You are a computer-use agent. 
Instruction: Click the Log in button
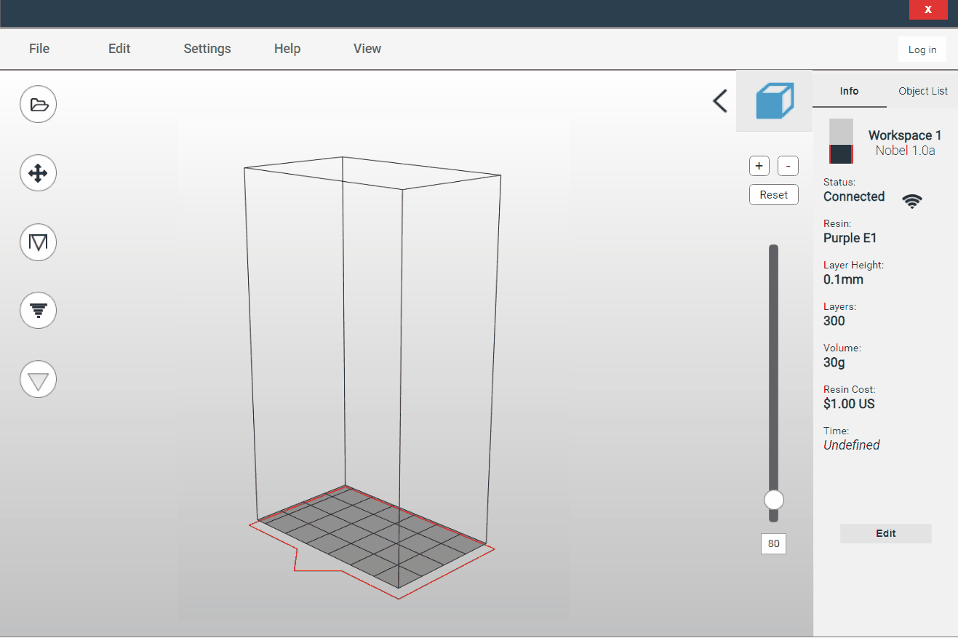click(922, 49)
